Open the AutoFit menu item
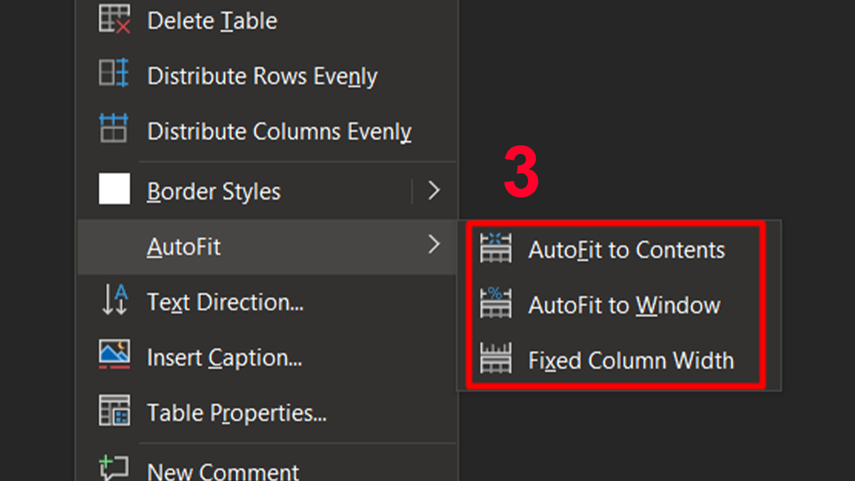 (x=184, y=247)
